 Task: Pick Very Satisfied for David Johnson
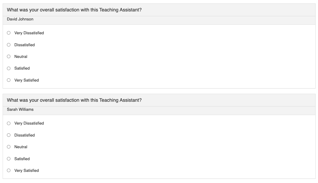(x=9, y=80)
